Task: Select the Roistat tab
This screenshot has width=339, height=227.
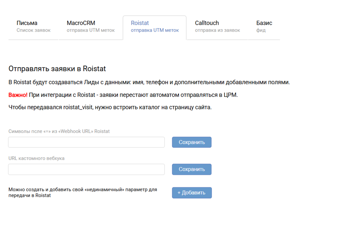Action: [155, 28]
